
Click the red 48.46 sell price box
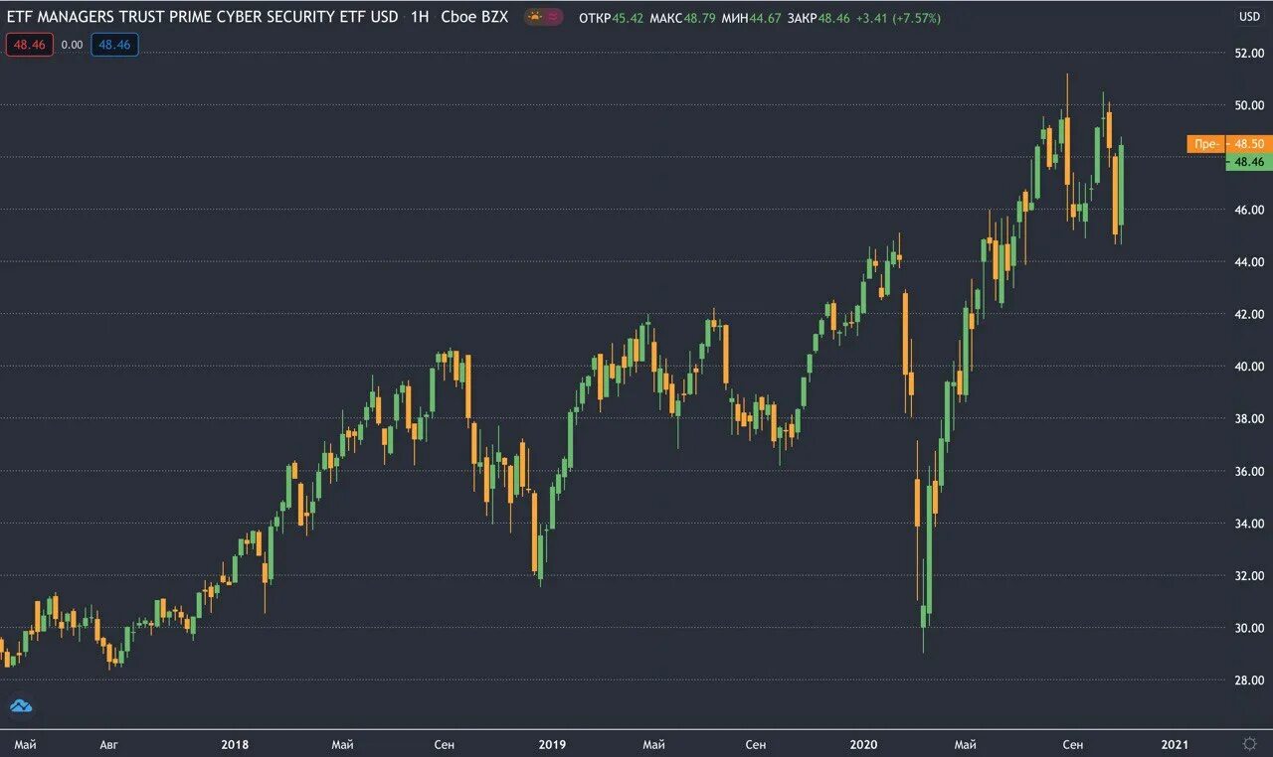click(30, 45)
